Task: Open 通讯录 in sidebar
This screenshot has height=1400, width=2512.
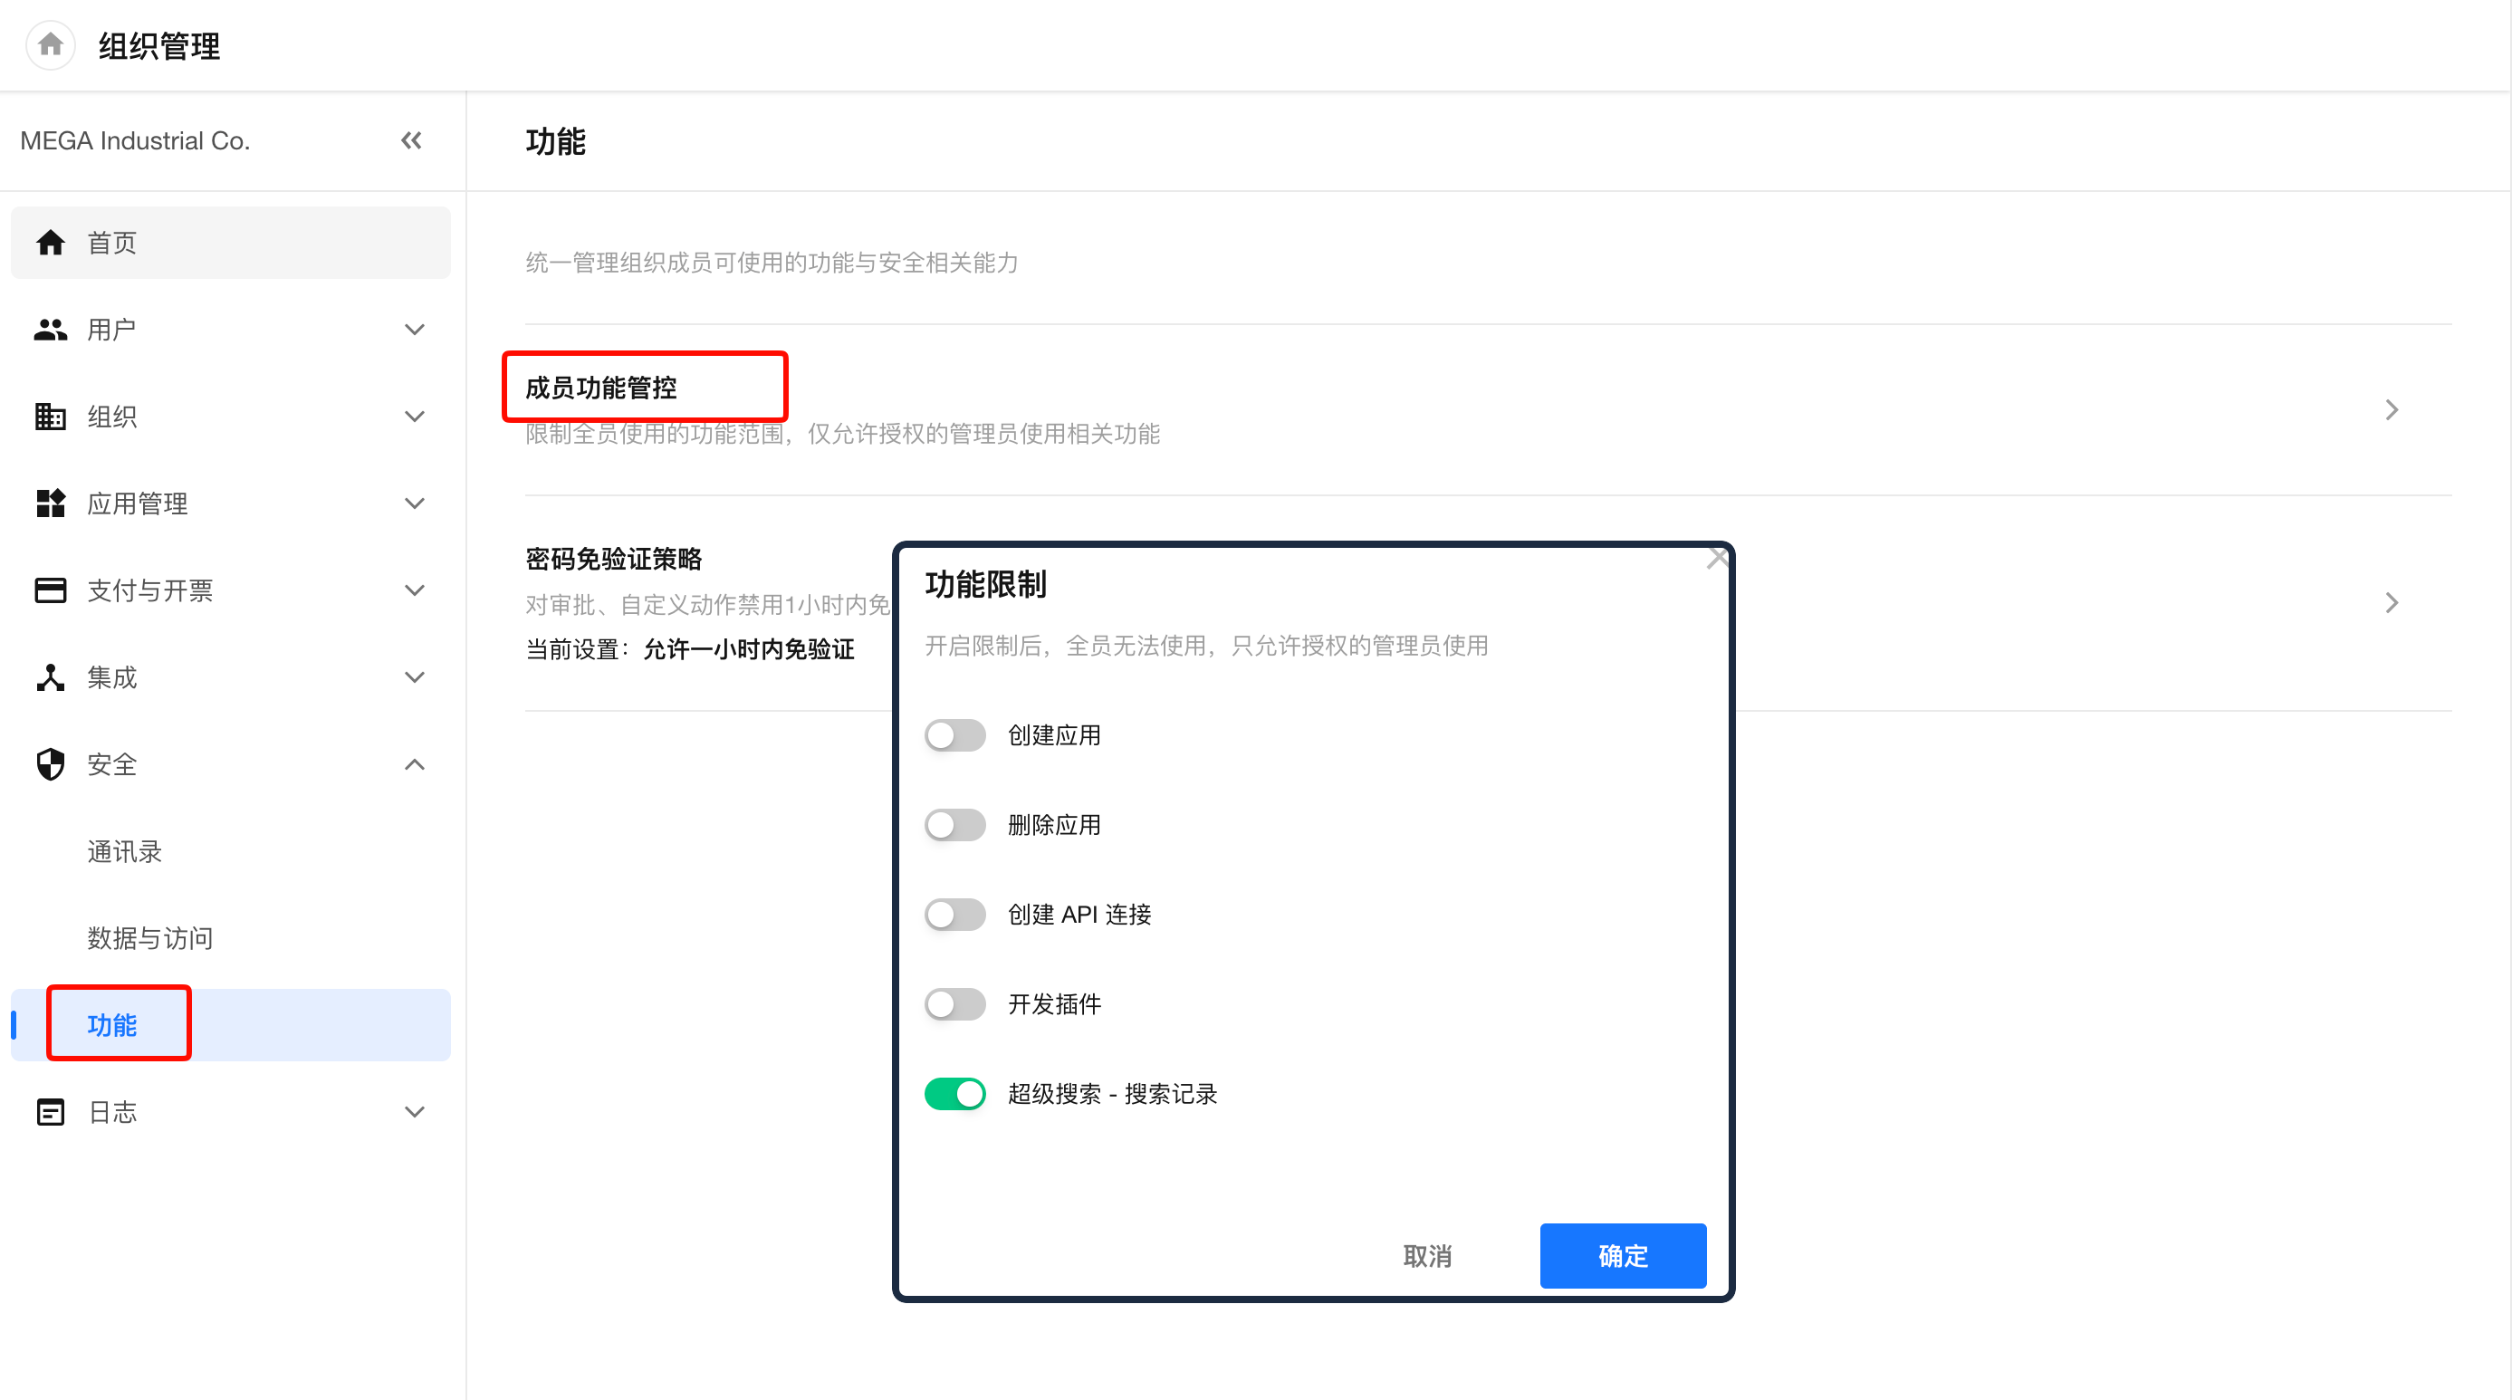Action: click(x=124, y=851)
